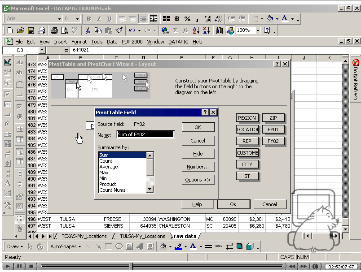Launch the Chart Wizard

[x=220, y=30]
